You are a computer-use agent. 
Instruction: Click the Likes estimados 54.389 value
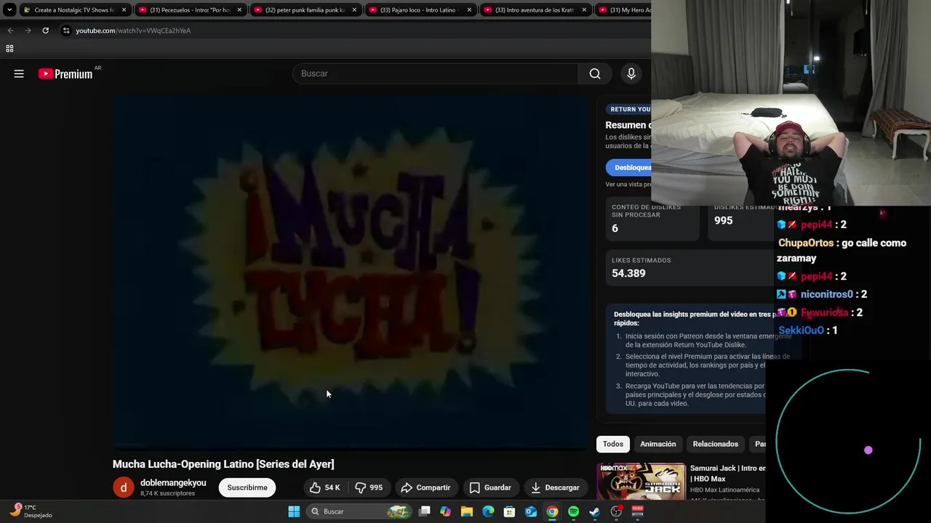[x=628, y=273]
